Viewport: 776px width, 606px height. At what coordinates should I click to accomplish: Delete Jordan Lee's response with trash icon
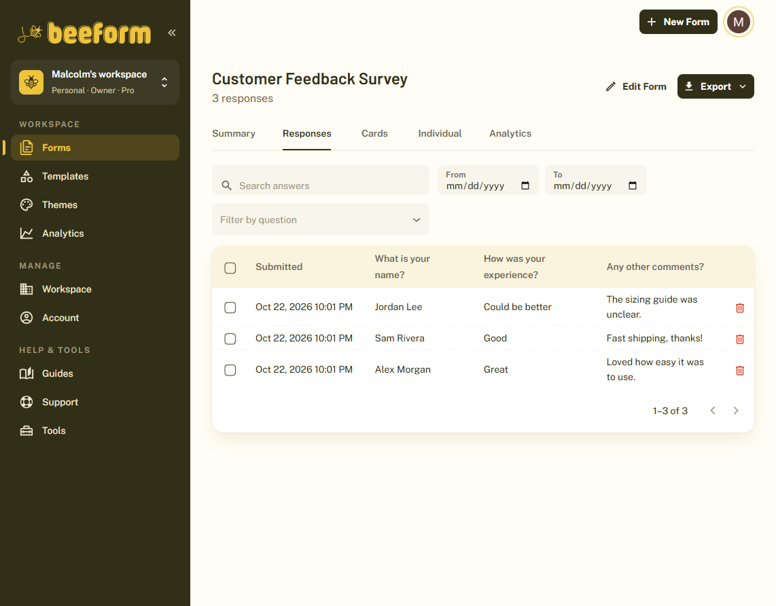click(740, 307)
